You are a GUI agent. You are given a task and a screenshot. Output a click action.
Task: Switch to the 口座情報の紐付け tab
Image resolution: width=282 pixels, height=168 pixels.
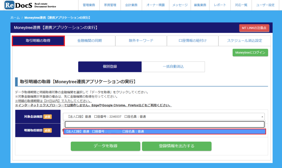pyautogui.click(x=192, y=41)
